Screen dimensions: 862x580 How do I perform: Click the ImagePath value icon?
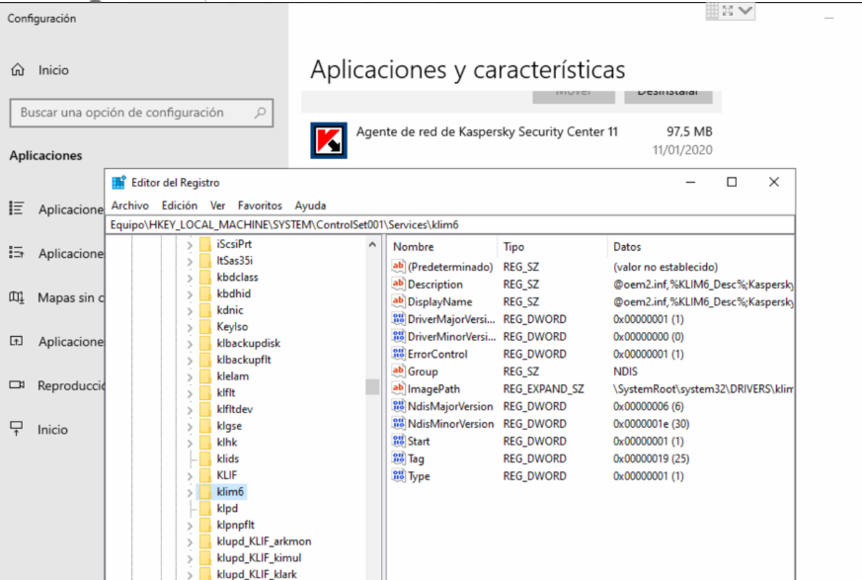click(398, 388)
